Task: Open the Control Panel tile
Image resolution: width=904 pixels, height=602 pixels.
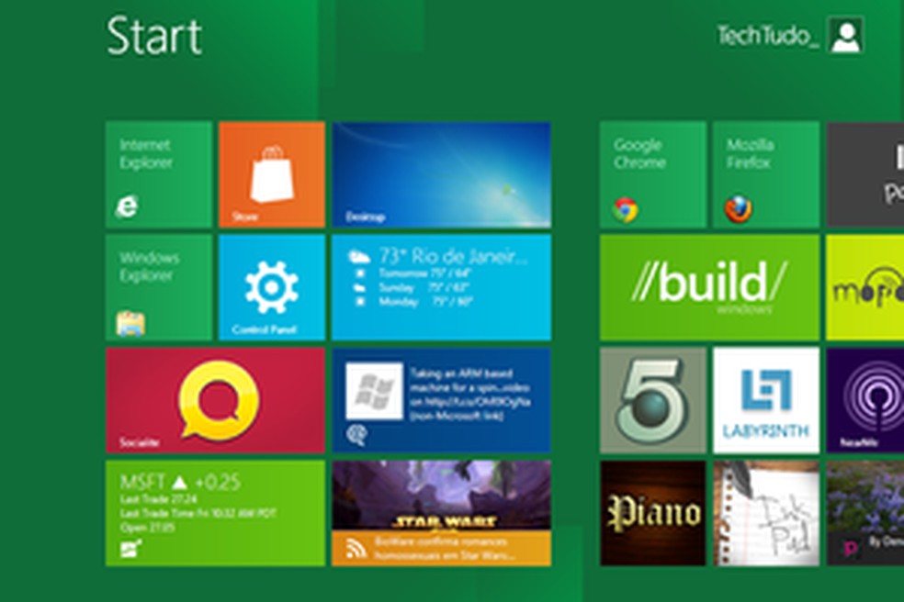Action: point(271,286)
